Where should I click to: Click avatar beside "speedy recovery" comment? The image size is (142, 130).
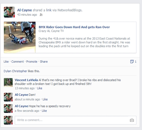click(8, 109)
